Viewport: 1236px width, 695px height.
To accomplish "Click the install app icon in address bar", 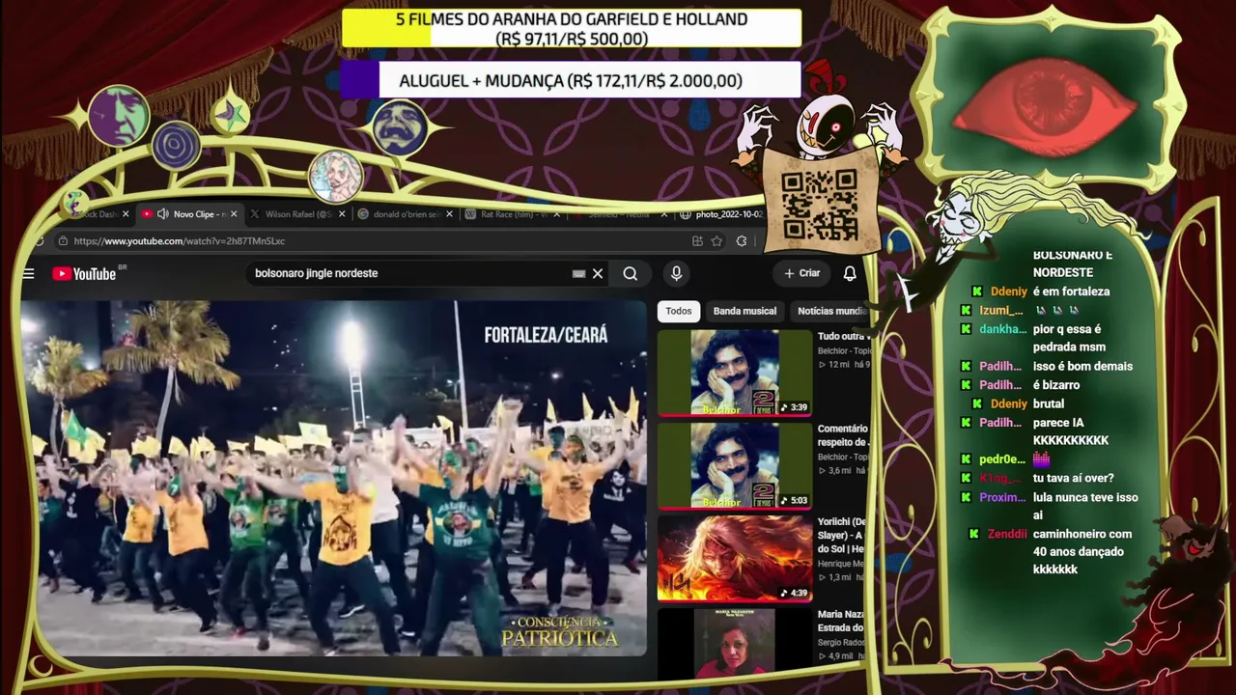I will [x=697, y=241].
